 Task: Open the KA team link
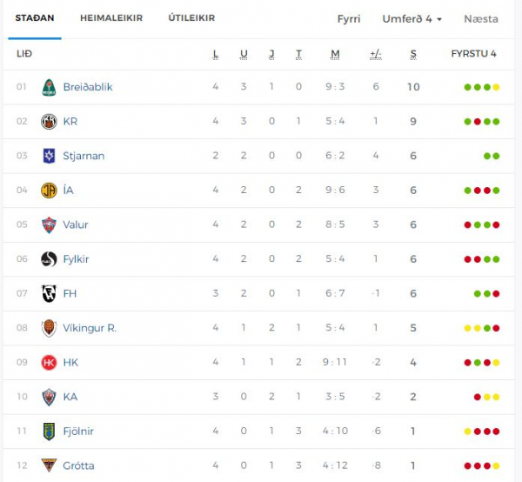(70, 397)
